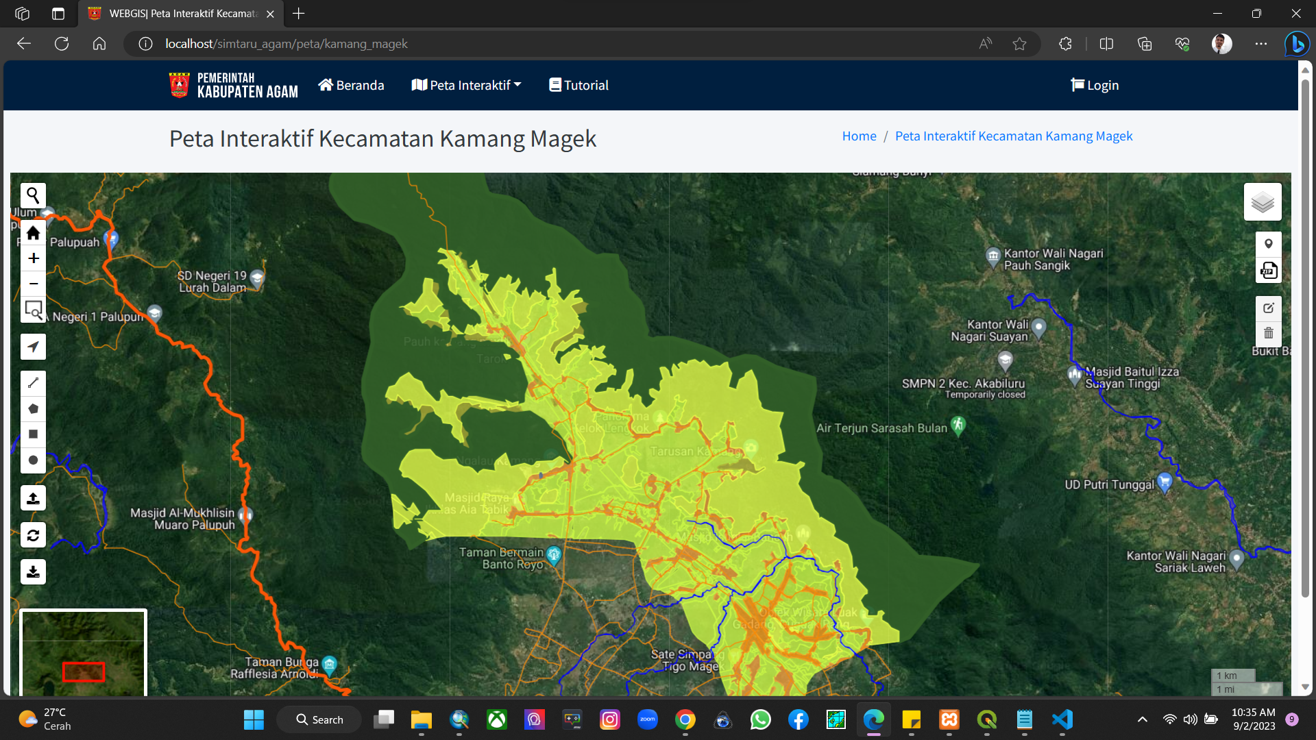Click the browser home button
Viewport: 1316px width, 740px height.
pos(99,44)
